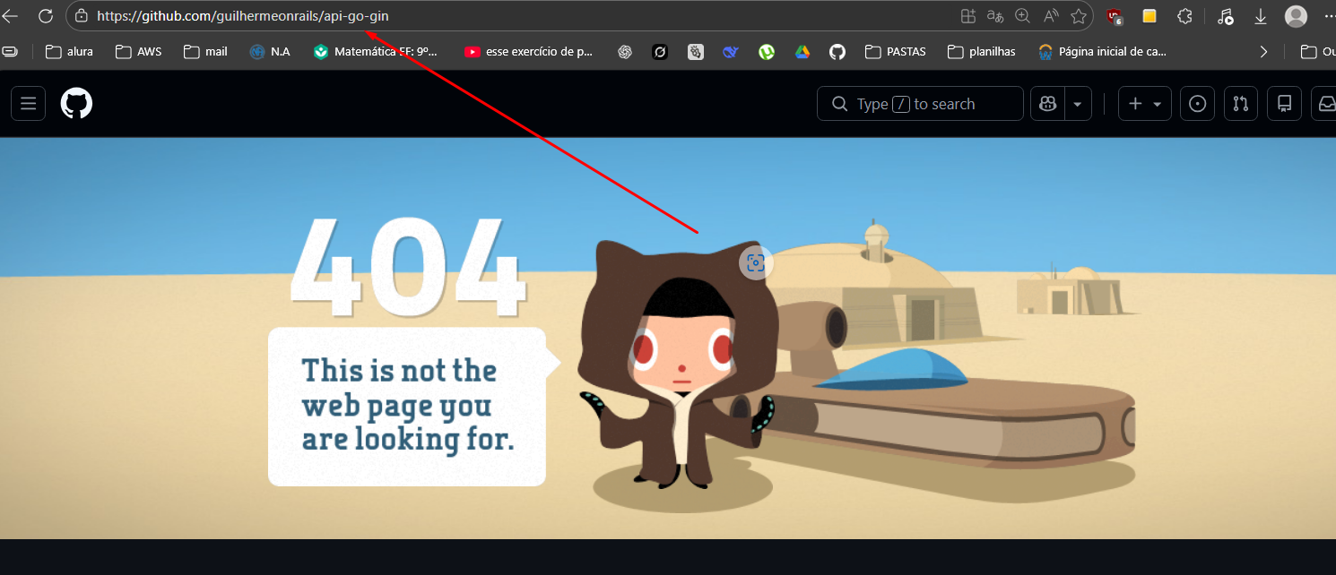Open the GitHub hamburger navigation menu

click(x=28, y=104)
